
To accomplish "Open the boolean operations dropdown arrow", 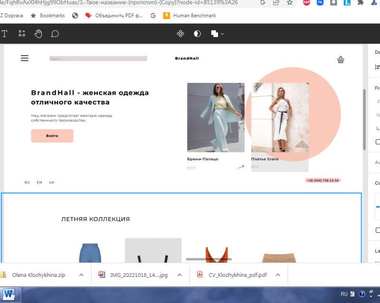I will click(x=222, y=34).
